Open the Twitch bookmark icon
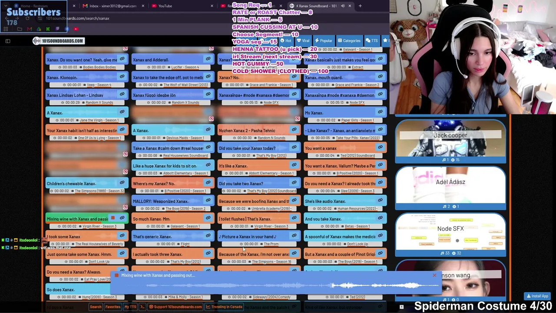Viewport: 556px width, 313px height. click(57, 29)
